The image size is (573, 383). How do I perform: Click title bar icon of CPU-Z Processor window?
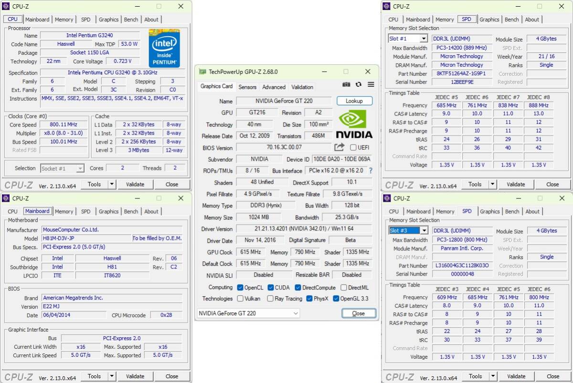point(6,6)
